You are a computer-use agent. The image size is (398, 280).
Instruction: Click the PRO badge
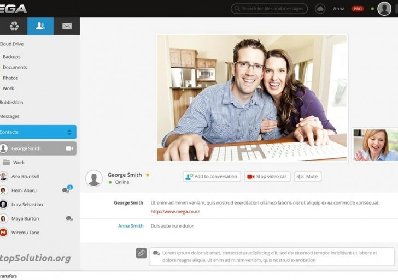358,9
